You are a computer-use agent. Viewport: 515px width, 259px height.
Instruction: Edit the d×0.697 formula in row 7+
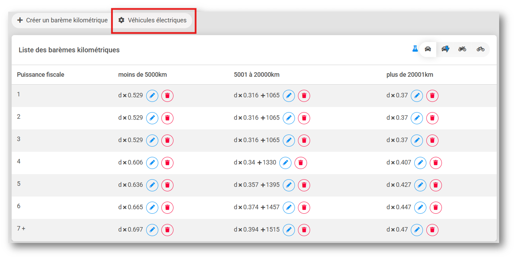point(152,230)
